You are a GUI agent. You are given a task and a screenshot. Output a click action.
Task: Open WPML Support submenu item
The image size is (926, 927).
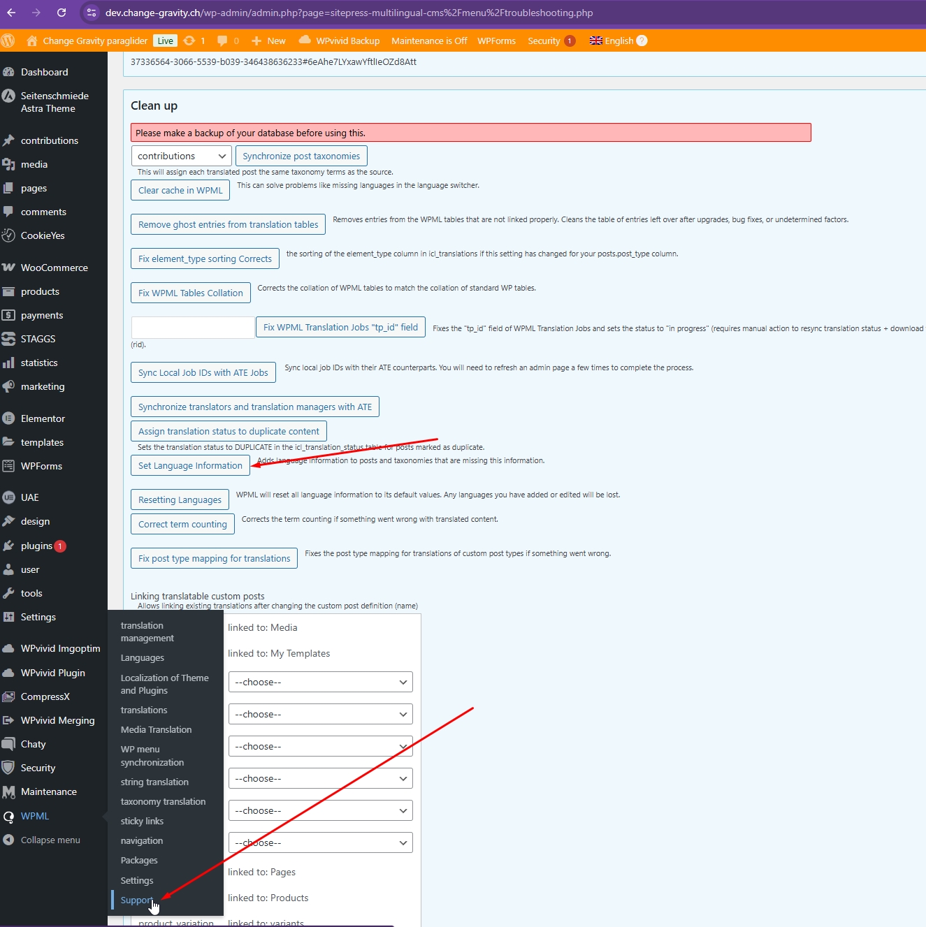tap(136, 900)
